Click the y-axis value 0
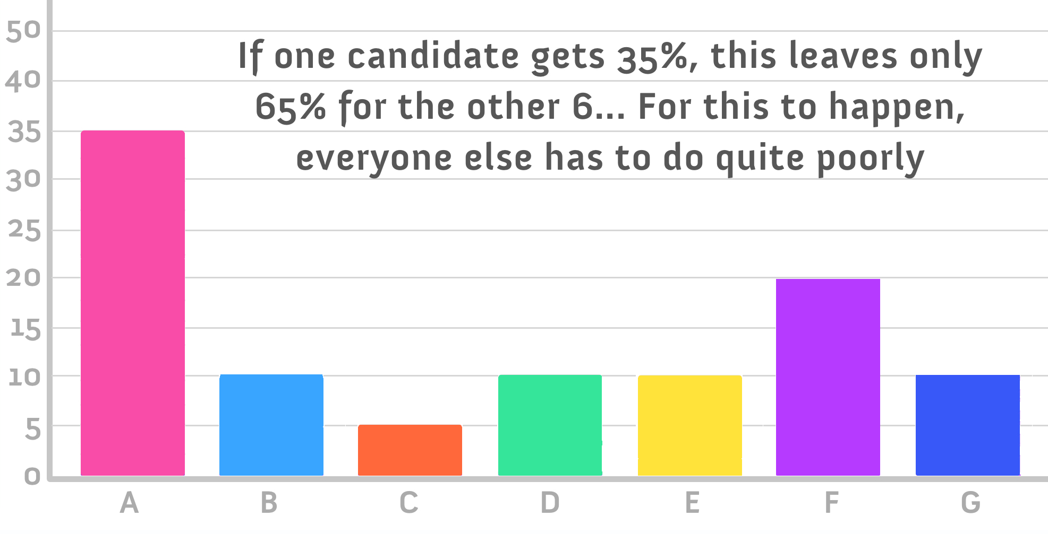Viewport: 1048px width, 534px height. [x=32, y=476]
